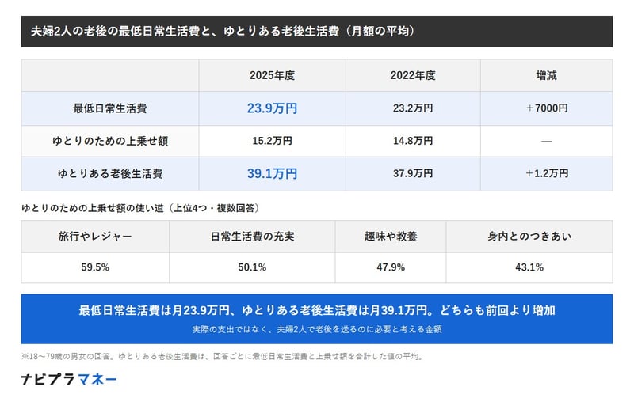The height and width of the screenshot is (394, 634).
Task: Click the title banner 夫婦2人の老後の最低日常生活費
Action: (x=316, y=32)
